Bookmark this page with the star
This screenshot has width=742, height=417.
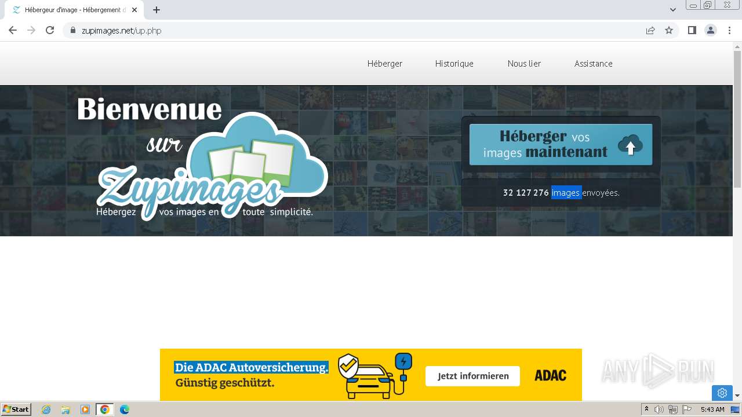(x=669, y=31)
